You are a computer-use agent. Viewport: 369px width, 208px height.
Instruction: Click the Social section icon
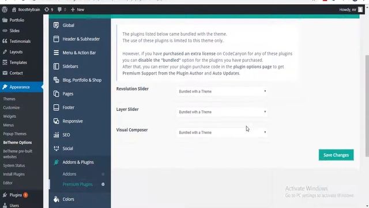(56, 148)
